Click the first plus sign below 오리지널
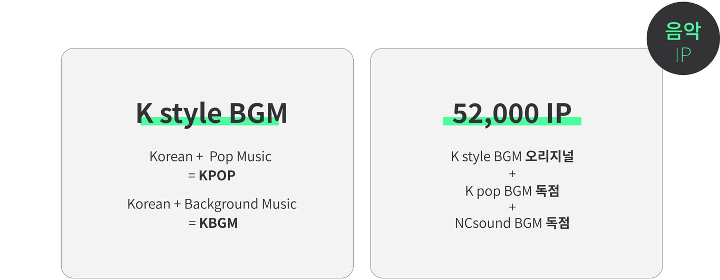The image size is (720, 280). point(512,173)
